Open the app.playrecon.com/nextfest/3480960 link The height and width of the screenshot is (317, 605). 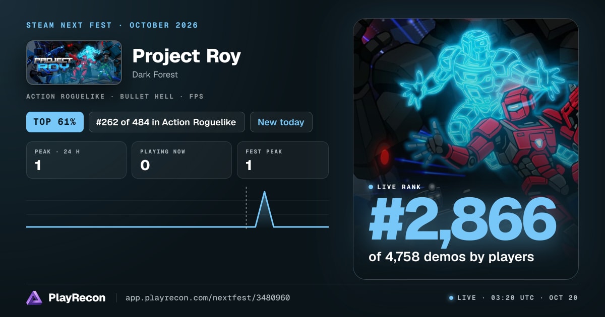pyautogui.click(x=207, y=298)
